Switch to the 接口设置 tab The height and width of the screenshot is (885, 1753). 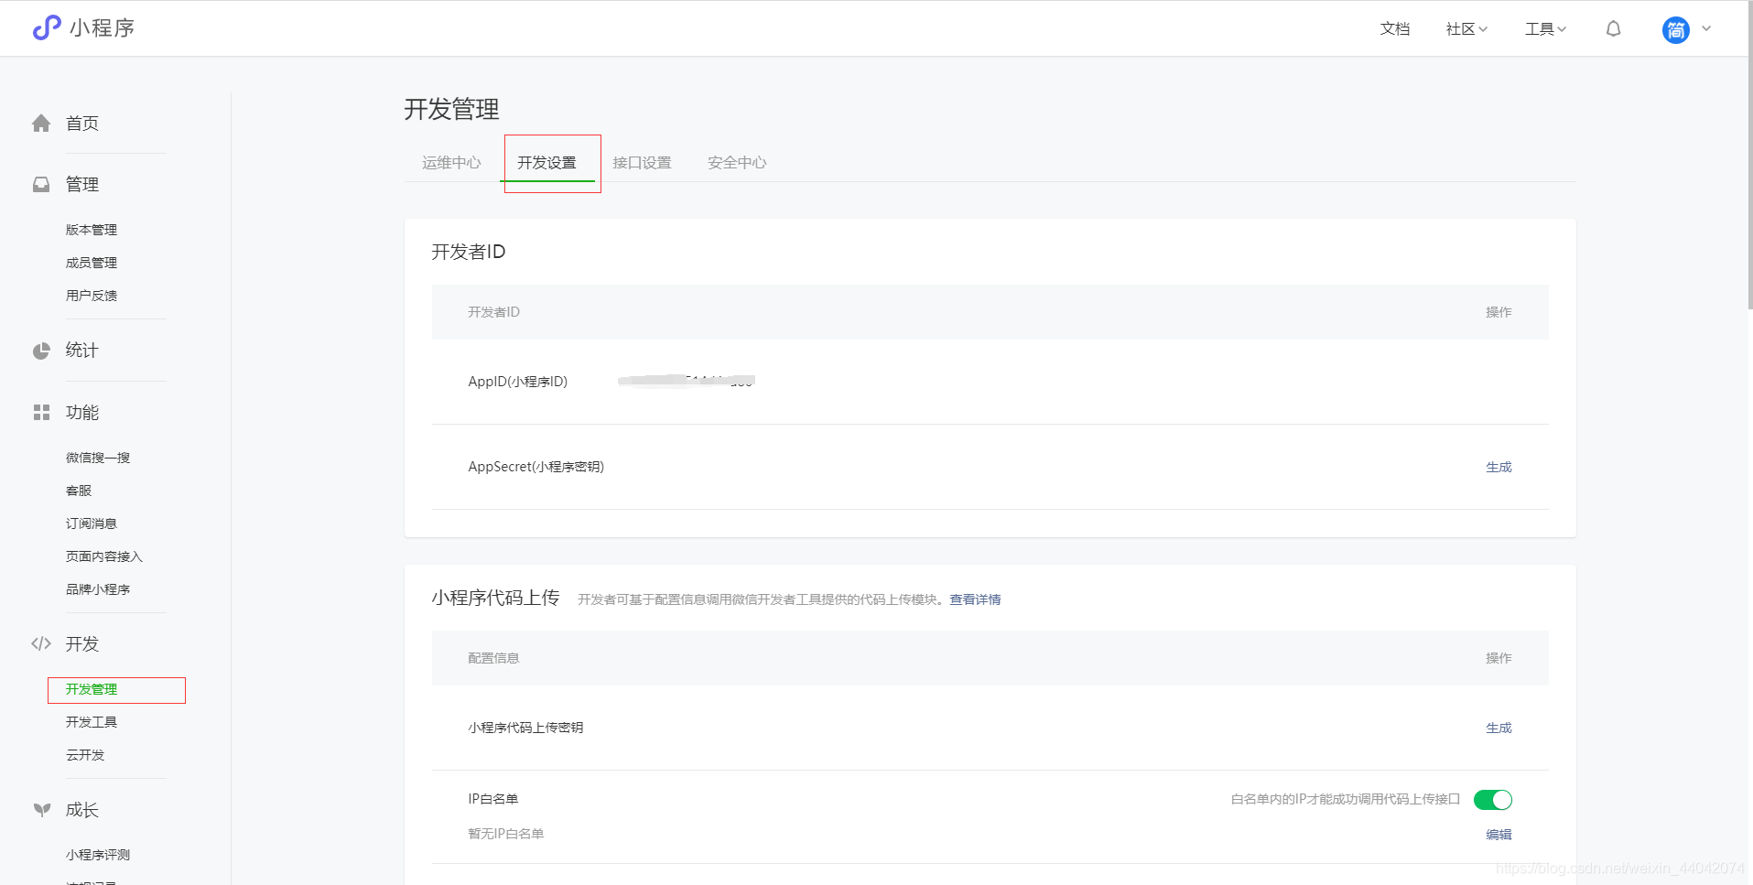click(642, 163)
